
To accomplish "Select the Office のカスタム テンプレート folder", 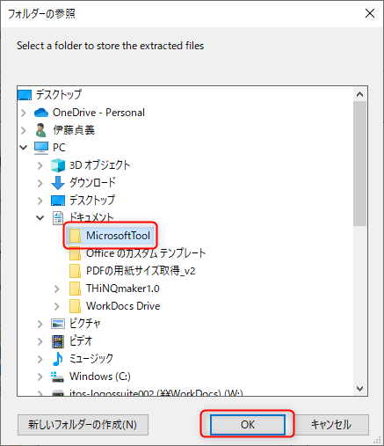I will 138,253.
